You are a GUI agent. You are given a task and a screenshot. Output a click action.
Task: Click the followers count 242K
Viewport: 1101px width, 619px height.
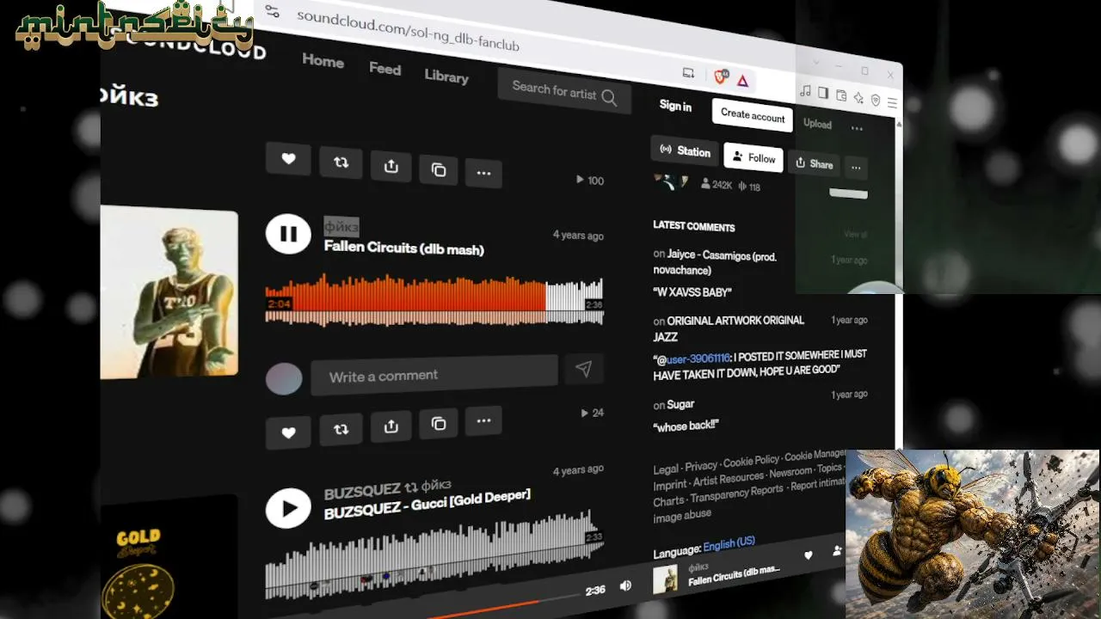(716, 184)
